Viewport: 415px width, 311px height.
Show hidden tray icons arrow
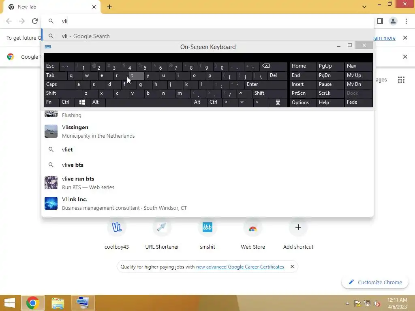347,303
